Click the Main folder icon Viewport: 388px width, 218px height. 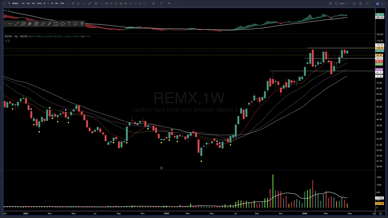(336, 3)
